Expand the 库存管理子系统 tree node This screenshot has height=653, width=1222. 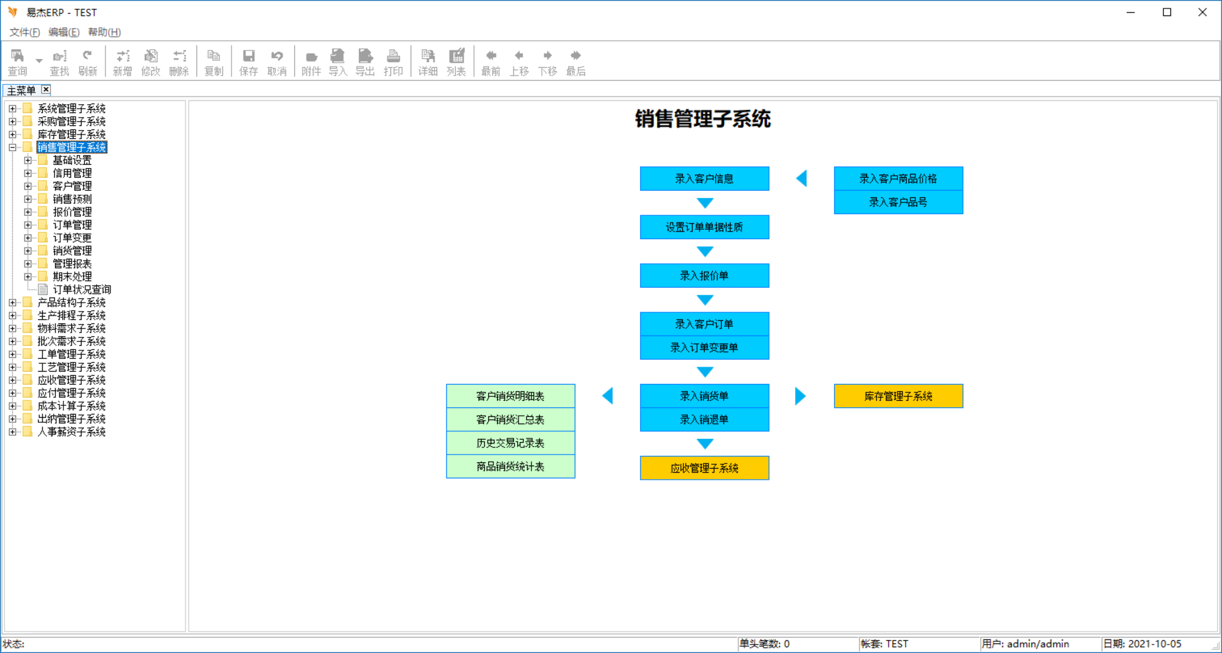(12, 134)
